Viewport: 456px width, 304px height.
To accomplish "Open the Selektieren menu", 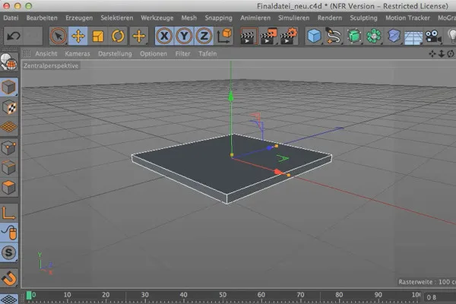I will pyautogui.click(x=117, y=17).
